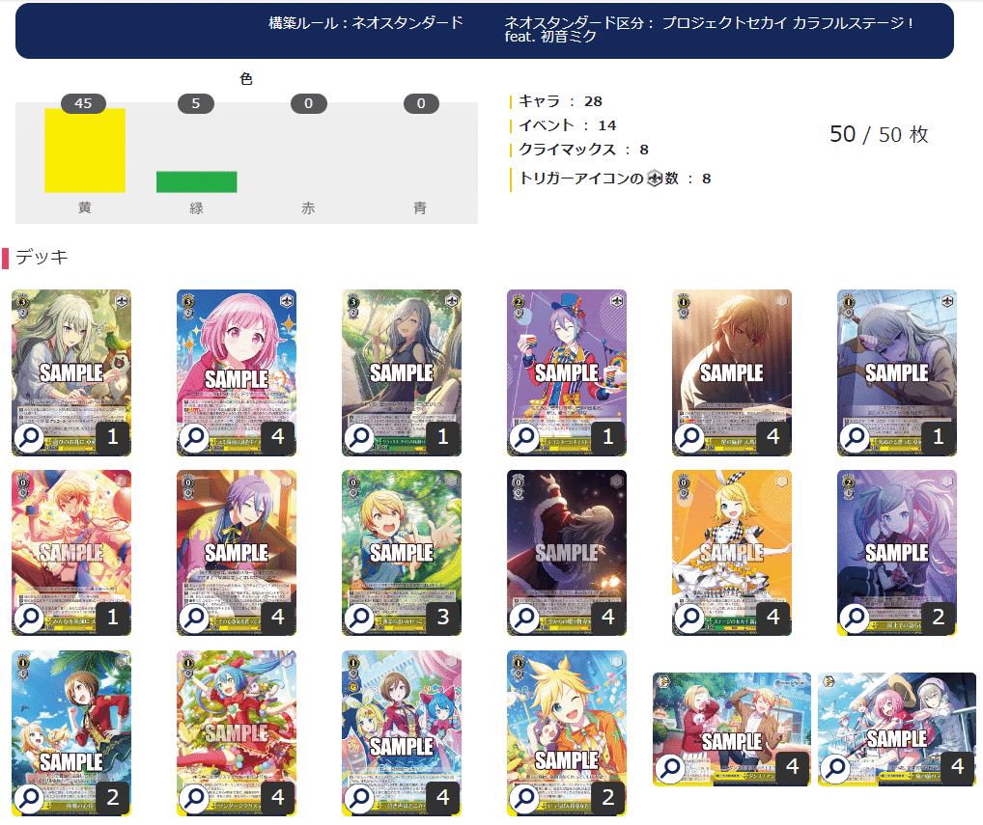Click the キャラ : 28 count text
The height and width of the screenshot is (825, 983).
tap(560, 101)
